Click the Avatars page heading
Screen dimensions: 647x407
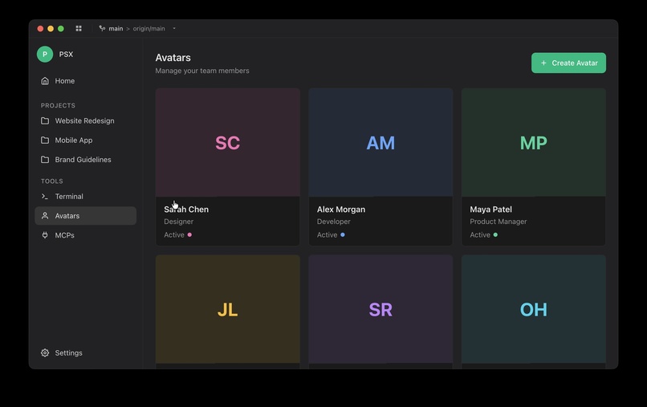click(173, 58)
